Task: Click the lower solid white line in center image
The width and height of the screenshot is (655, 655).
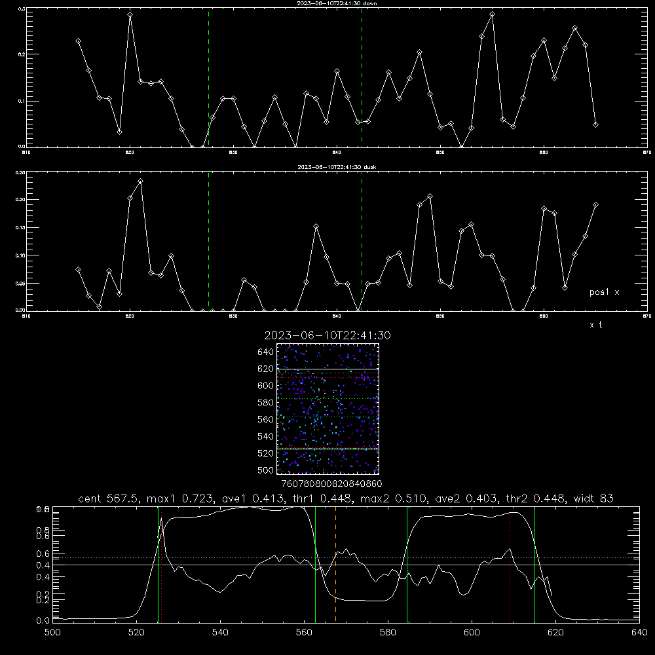Action: [x=327, y=449]
